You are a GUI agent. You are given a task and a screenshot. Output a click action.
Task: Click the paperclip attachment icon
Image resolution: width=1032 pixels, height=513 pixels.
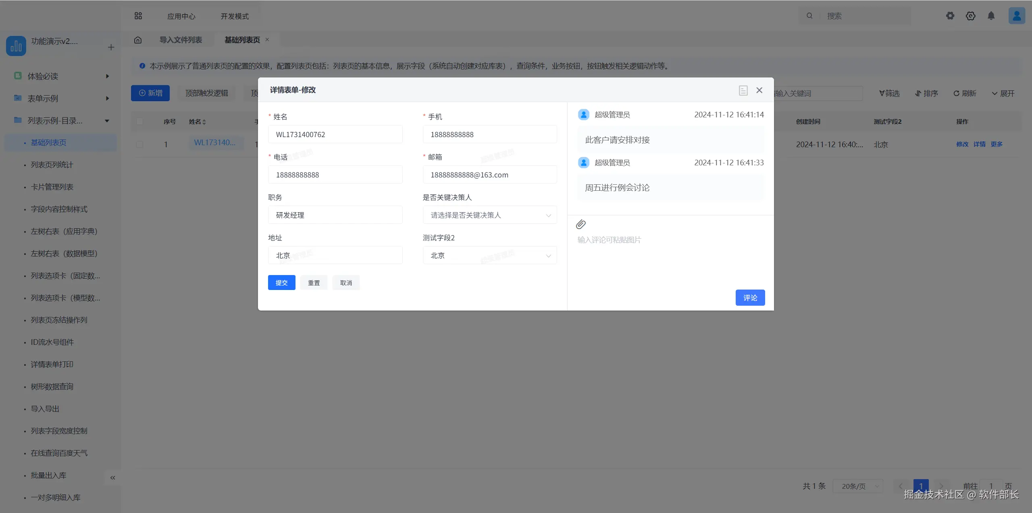coord(581,224)
